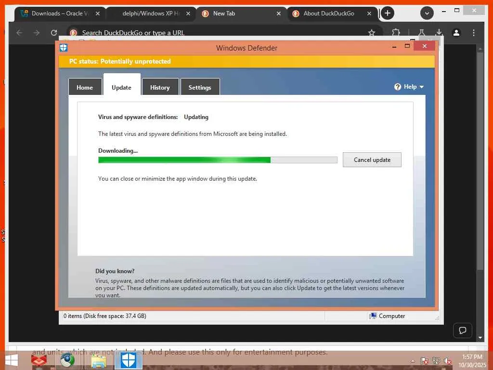The height and width of the screenshot is (370, 493).
Task: Cancel the definitions update
Action: point(372,160)
